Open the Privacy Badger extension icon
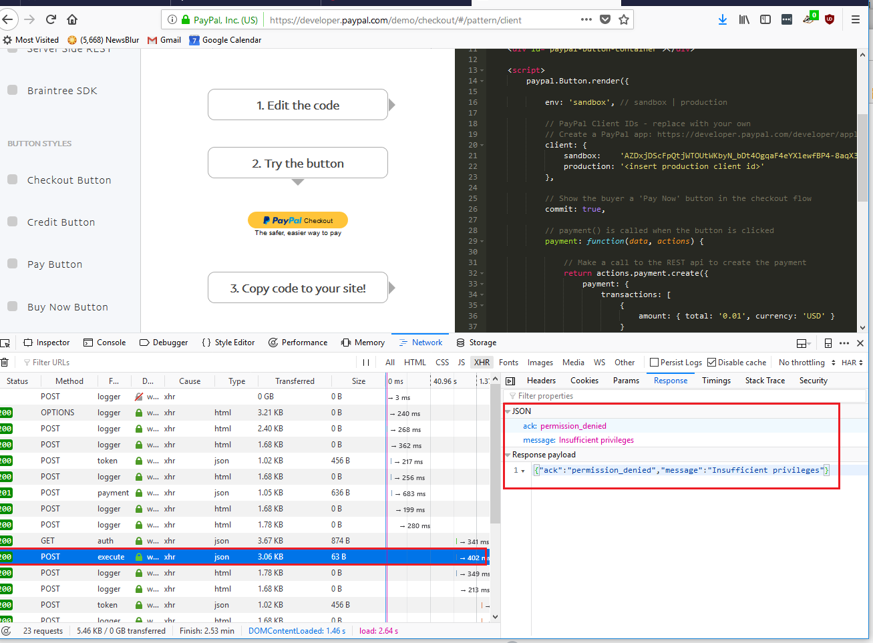This screenshot has height=643, width=873. pyautogui.click(x=810, y=18)
